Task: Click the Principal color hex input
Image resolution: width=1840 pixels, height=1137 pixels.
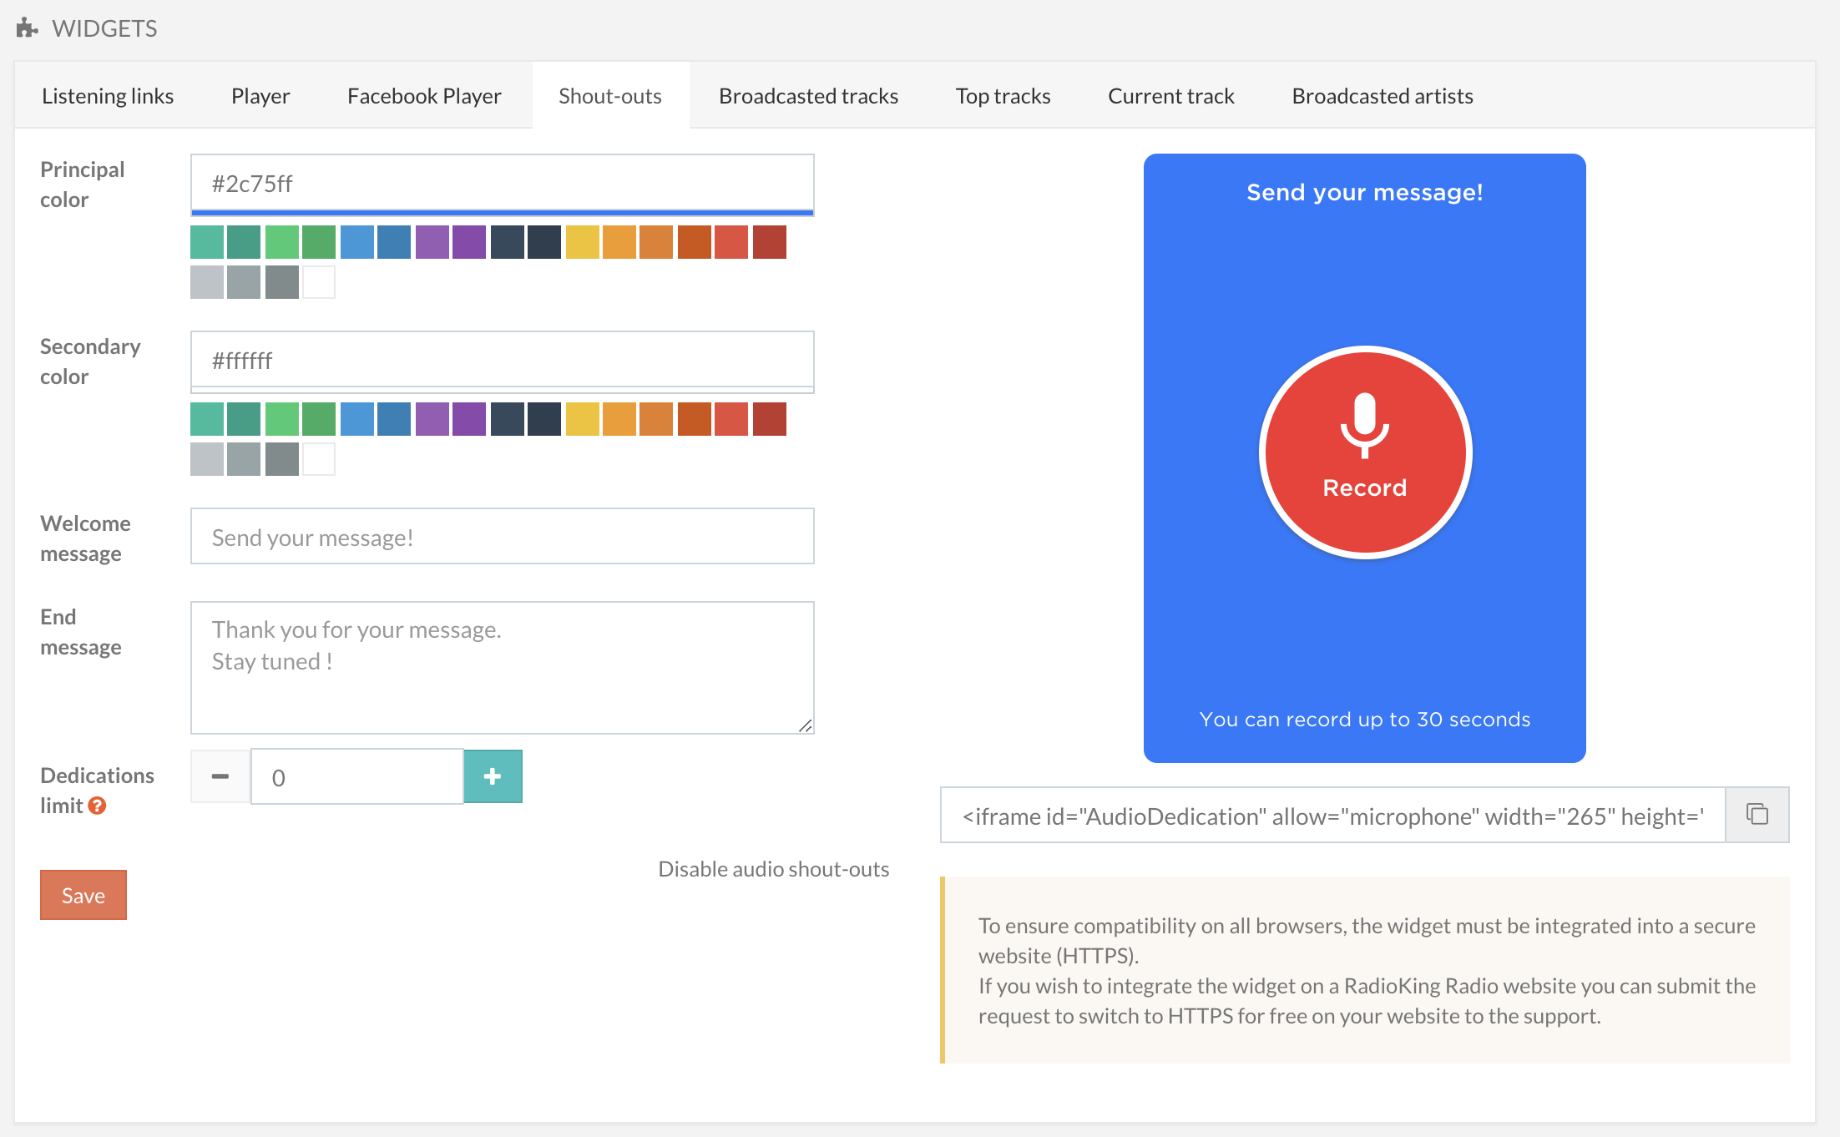Action: click(x=502, y=183)
